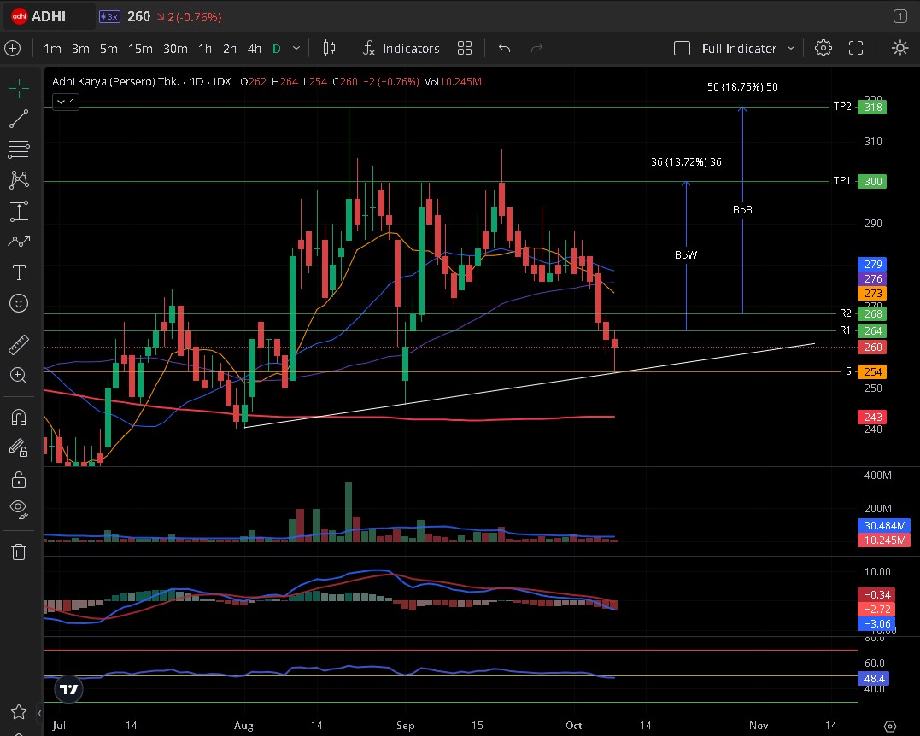Toggle drawings visibility eye icon

(x=18, y=509)
